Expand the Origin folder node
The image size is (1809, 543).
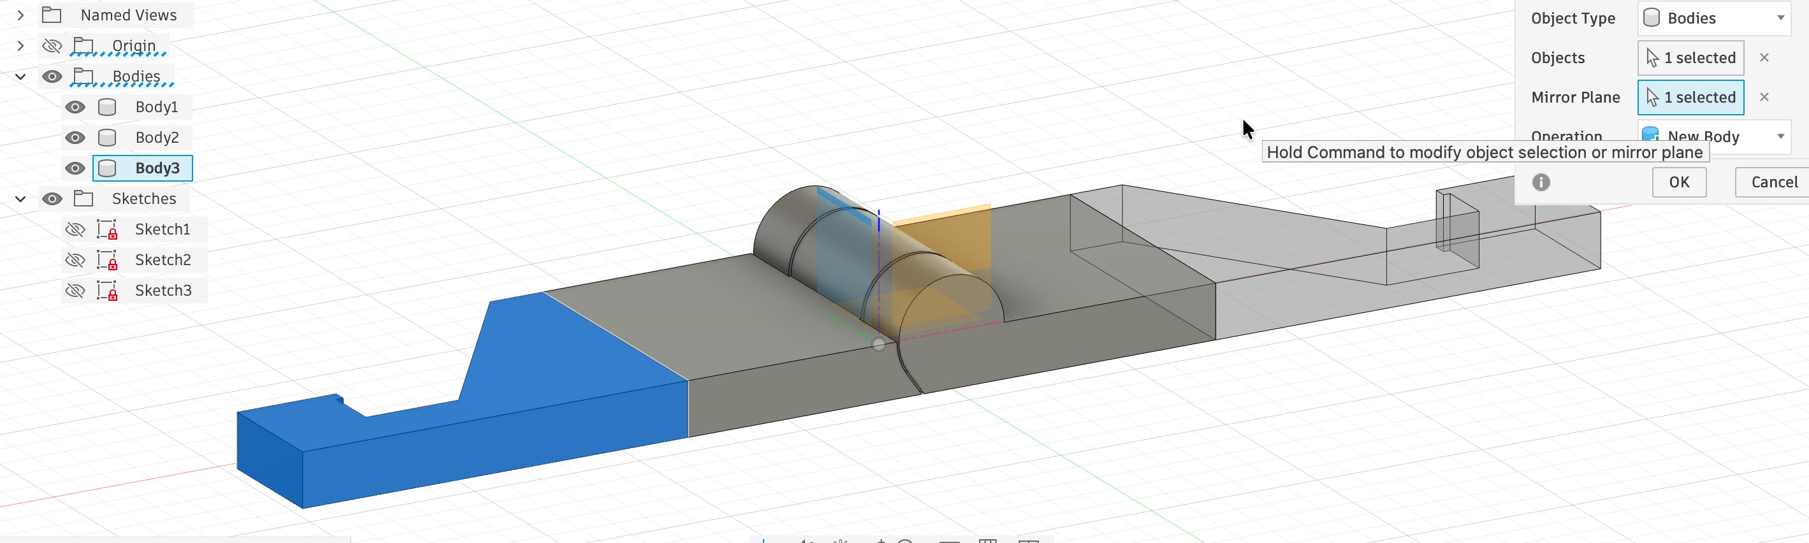click(x=20, y=46)
